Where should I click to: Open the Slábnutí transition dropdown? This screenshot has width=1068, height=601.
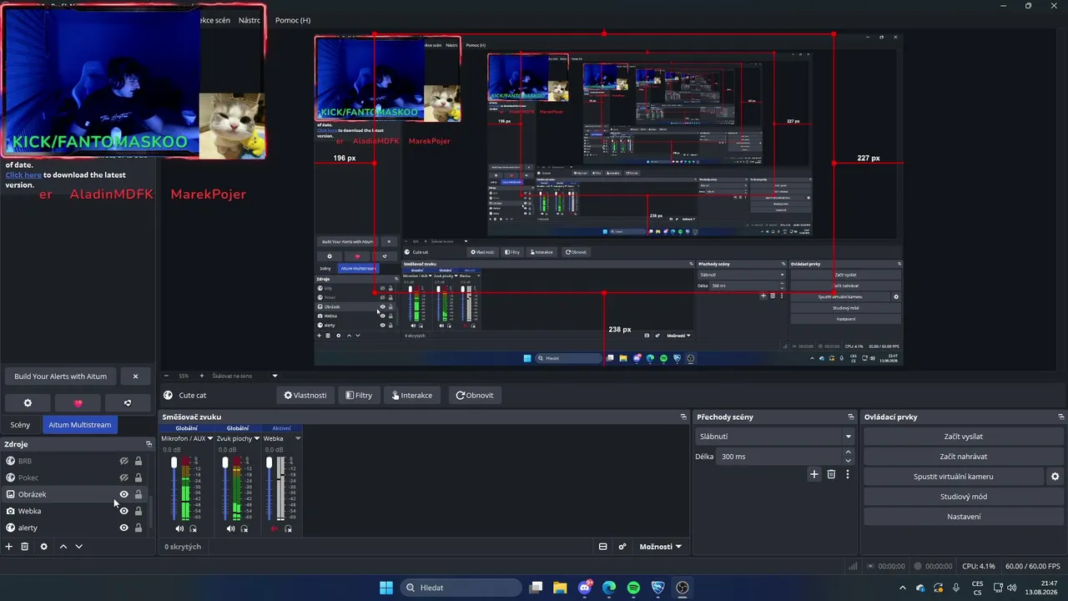pos(776,437)
